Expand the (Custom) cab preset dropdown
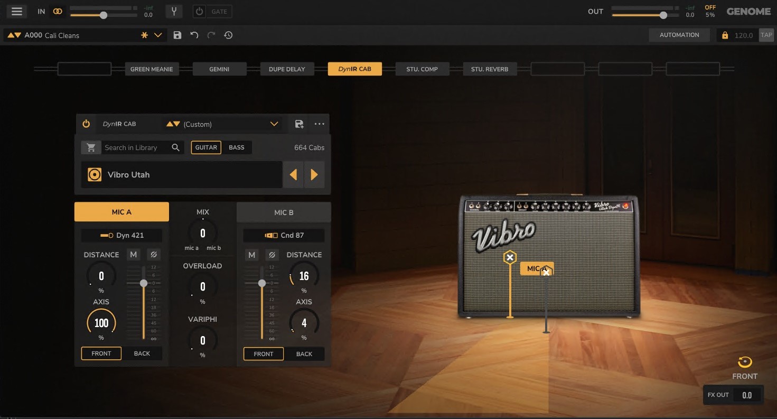777x419 pixels. 274,124
